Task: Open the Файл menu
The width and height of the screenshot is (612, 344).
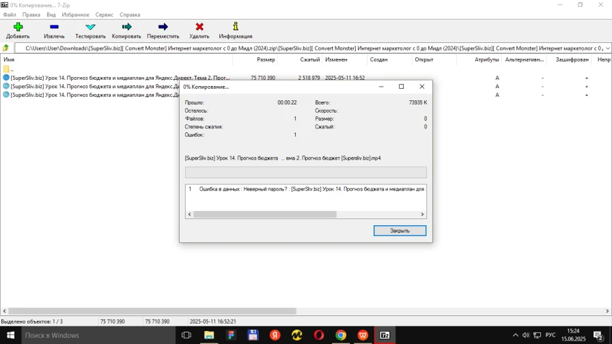Action: (10, 14)
